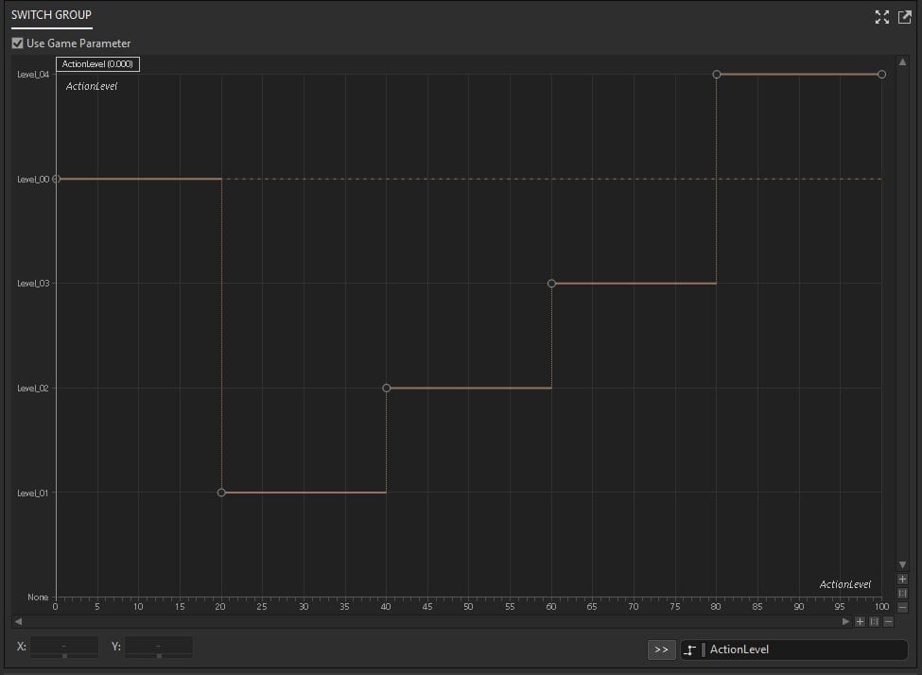Select the Level_04 curve point at 80

717,74
